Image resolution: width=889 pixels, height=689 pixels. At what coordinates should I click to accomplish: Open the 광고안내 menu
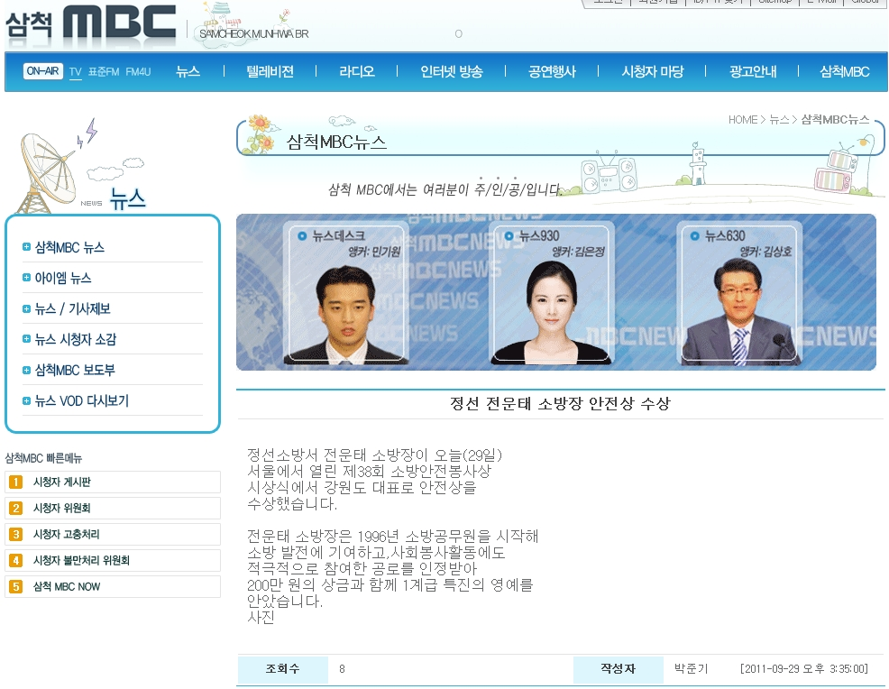pos(751,71)
